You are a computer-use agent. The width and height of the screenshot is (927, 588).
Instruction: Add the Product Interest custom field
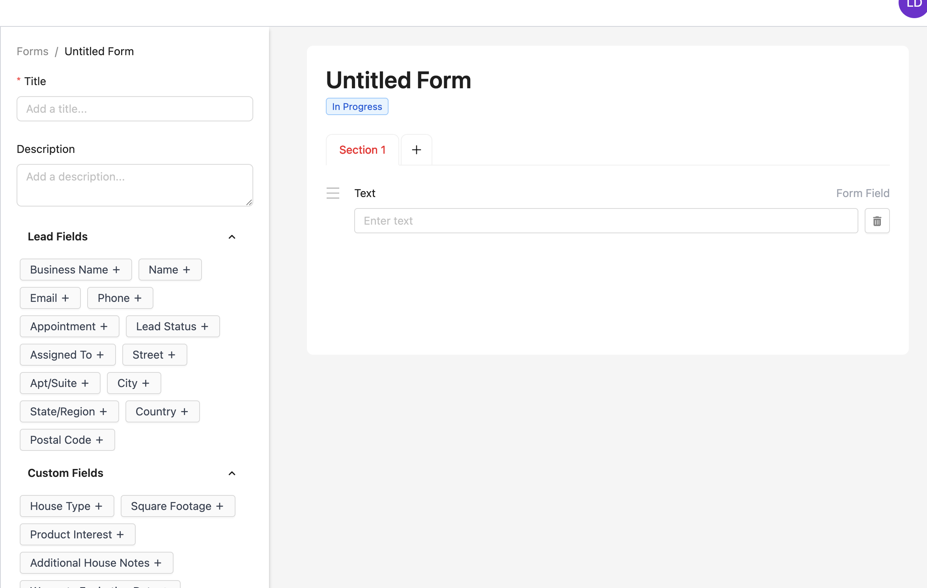coord(77,534)
